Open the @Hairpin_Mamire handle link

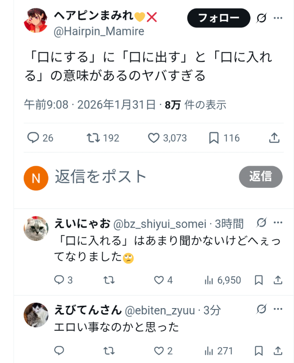click(x=99, y=31)
